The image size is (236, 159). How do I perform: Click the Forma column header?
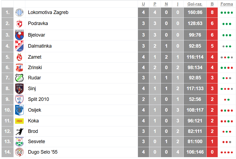pos(227,4)
